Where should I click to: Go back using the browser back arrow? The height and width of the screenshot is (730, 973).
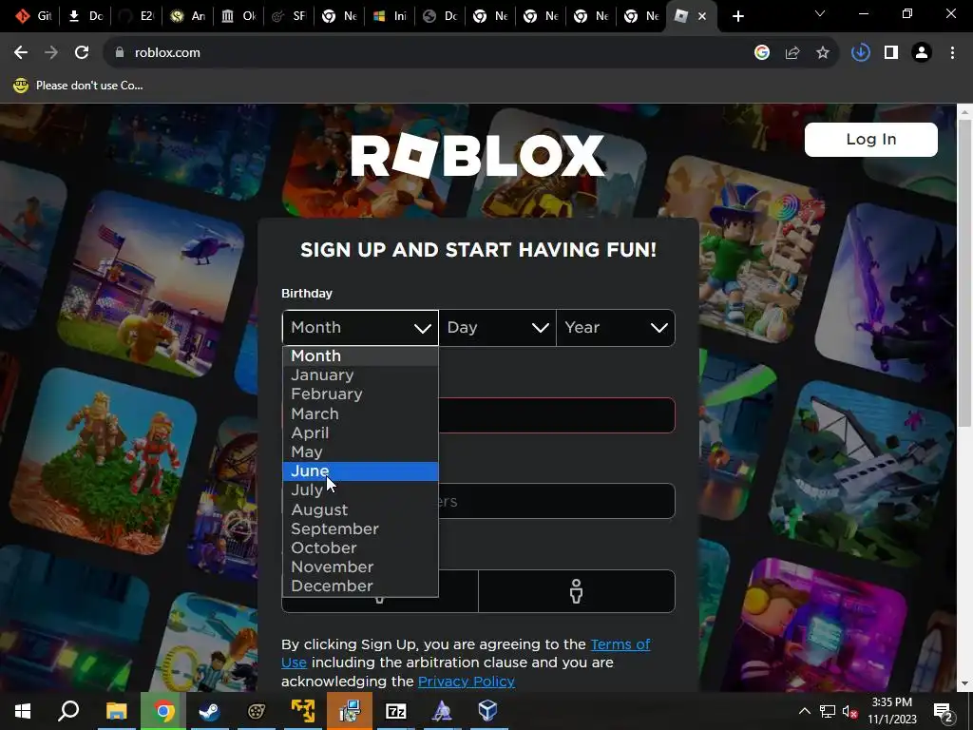21,53
